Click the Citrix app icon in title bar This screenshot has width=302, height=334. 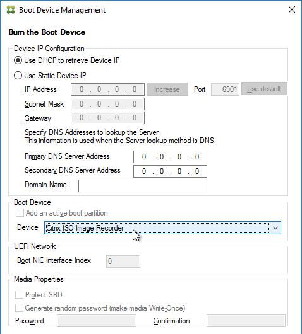click(11, 10)
